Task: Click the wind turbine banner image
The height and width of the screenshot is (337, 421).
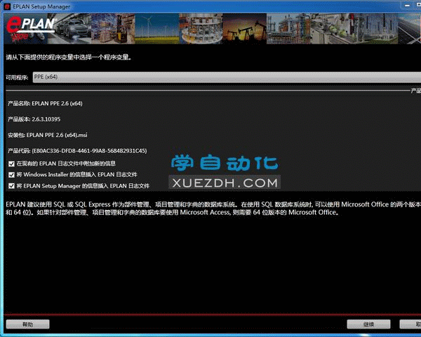Action: (156, 29)
